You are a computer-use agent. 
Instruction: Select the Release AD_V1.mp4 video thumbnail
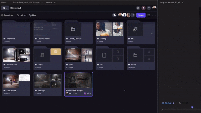pos(79,80)
